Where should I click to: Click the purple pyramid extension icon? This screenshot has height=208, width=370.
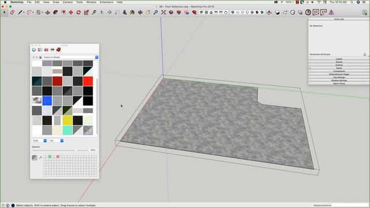click(x=331, y=12)
